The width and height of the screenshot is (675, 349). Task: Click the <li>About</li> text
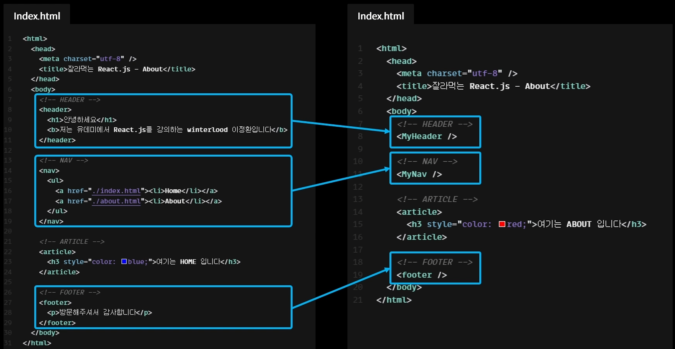pos(177,201)
